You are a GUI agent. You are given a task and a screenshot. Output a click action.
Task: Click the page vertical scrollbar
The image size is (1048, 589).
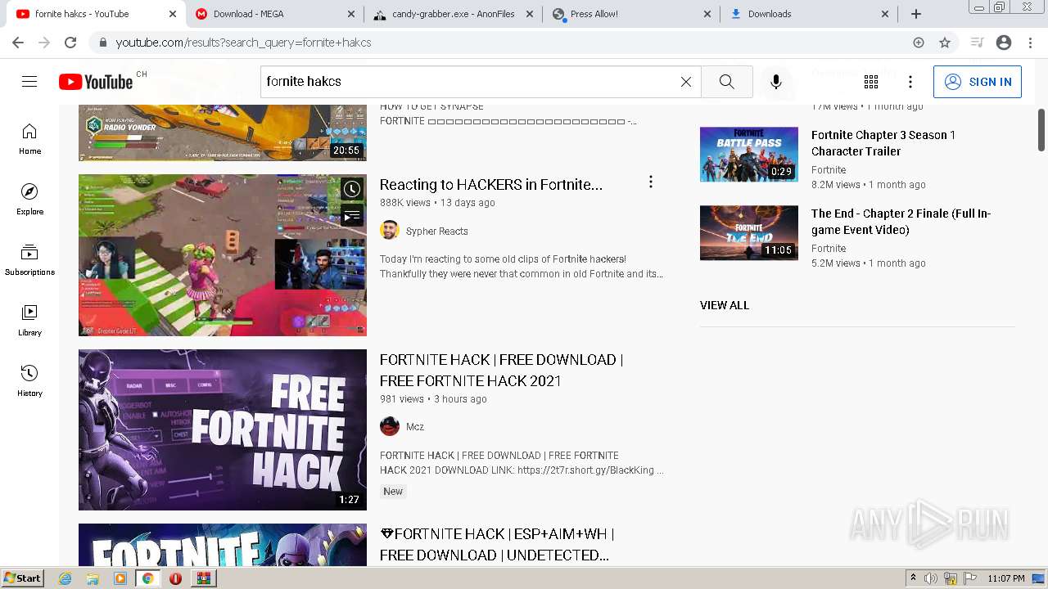click(x=1041, y=129)
